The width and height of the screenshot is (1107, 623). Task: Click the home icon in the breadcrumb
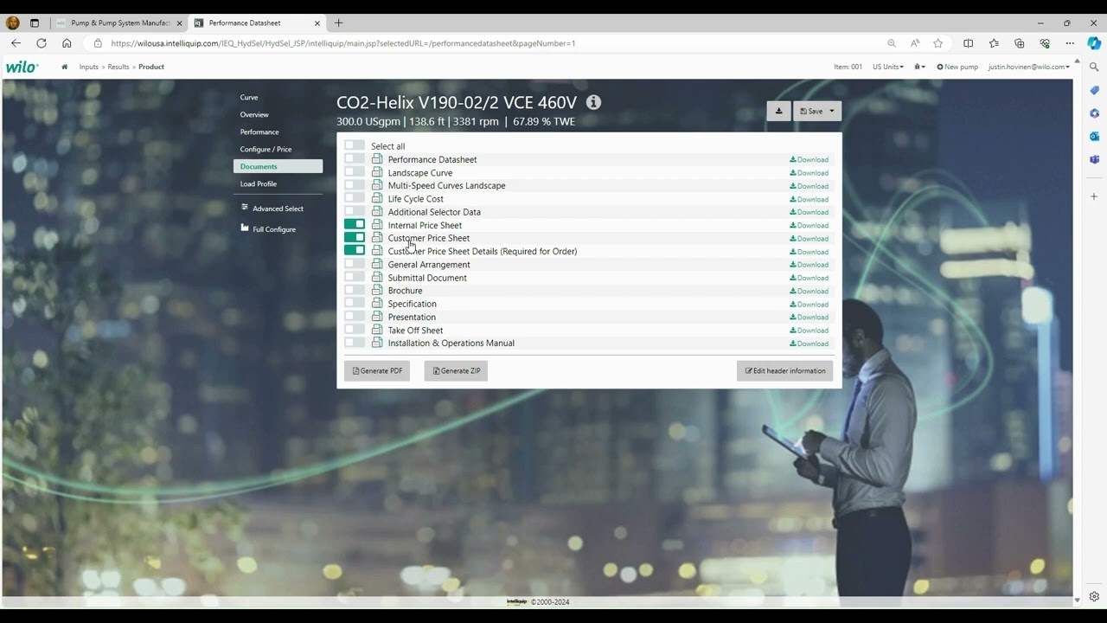[x=64, y=67]
